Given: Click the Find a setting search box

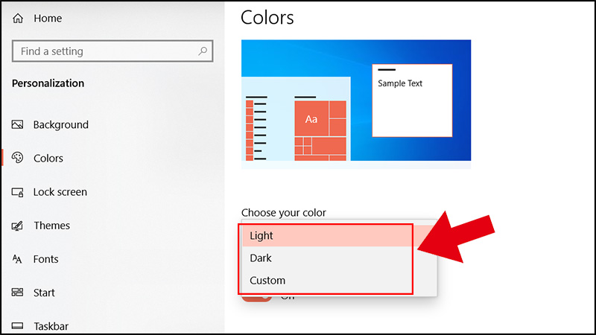Looking at the screenshot, I should [x=104, y=51].
